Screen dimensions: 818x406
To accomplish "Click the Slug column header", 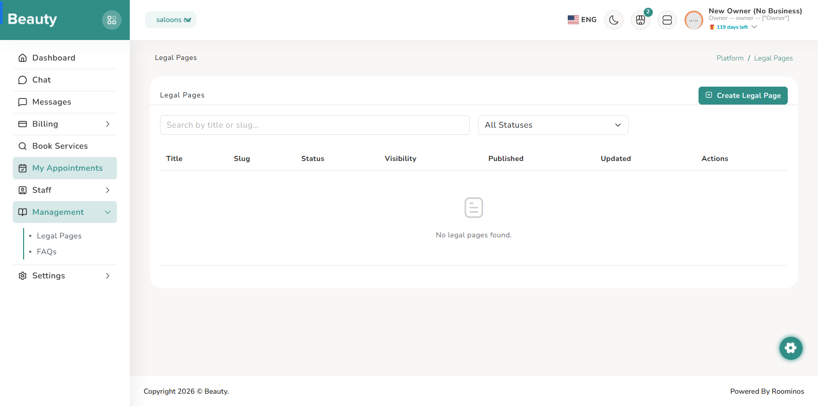I will 242,158.
